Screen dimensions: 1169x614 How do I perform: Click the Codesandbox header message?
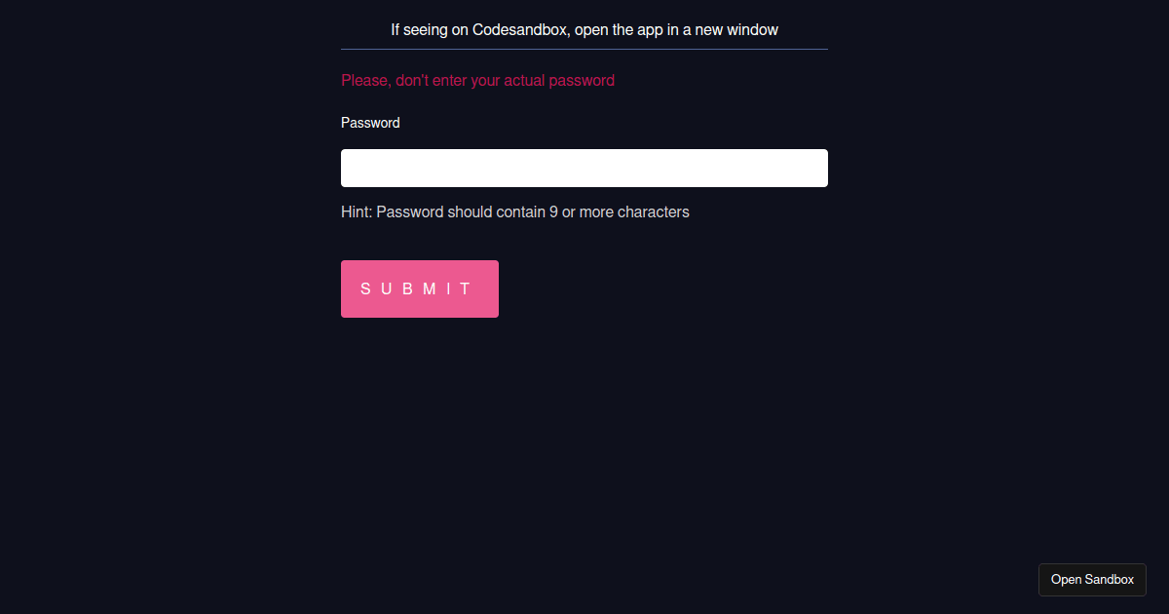pyautogui.click(x=584, y=29)
